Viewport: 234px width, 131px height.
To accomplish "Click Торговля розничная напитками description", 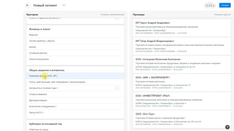I will tap(169, 100).
